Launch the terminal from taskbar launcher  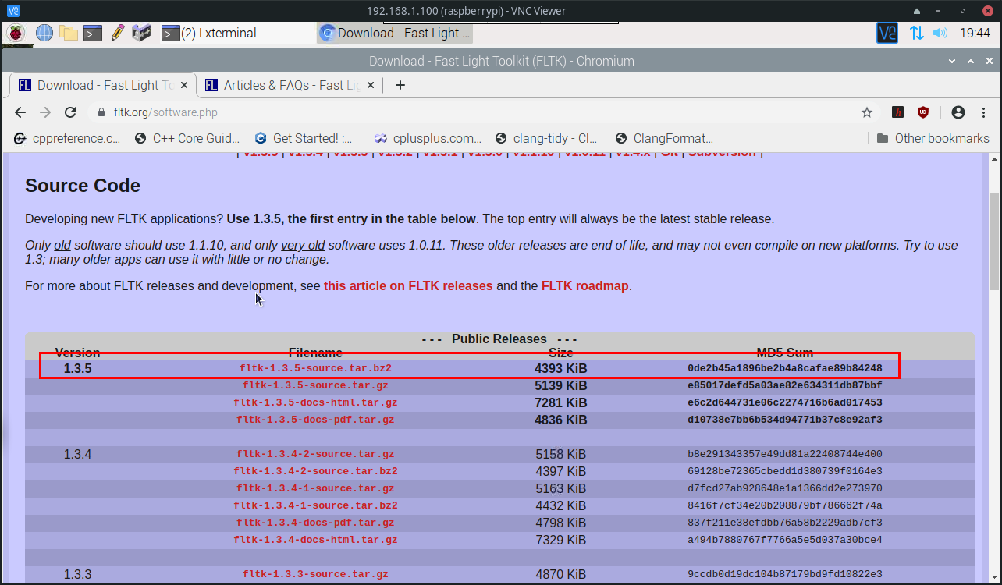(93, 33)
